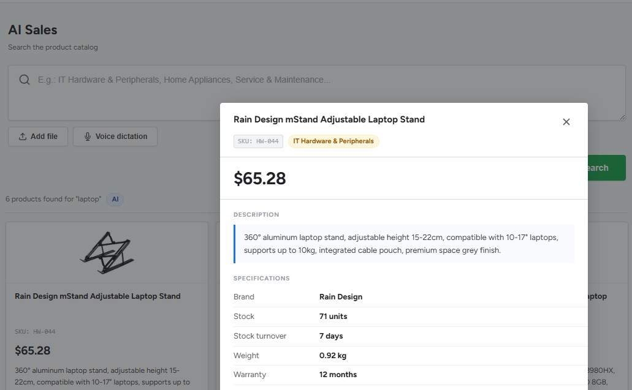Screen dimensions: 632x390
Task: Click the card description text below price
Action: (x=102, y=377)
